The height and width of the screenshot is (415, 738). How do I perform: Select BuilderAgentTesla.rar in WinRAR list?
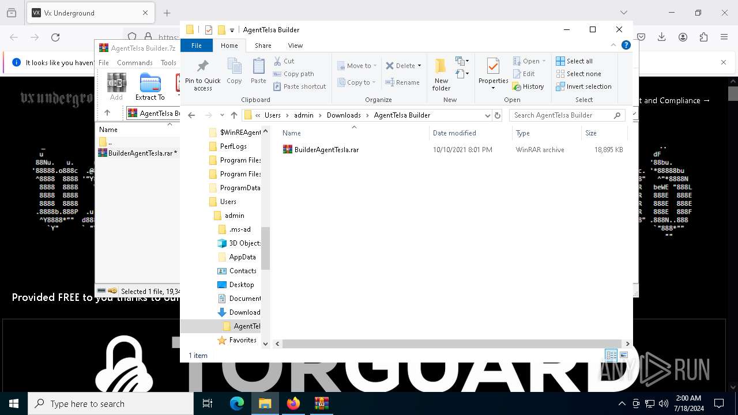138,153
